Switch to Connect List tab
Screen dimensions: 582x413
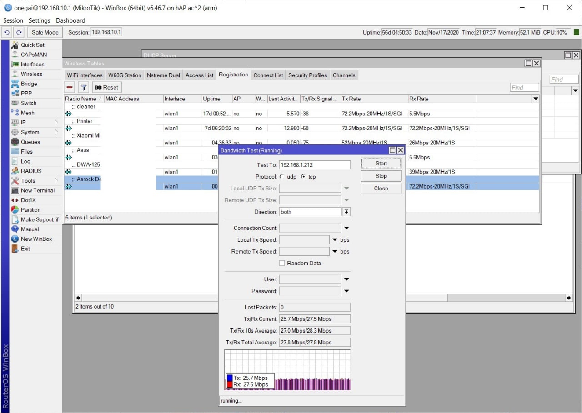(268, 75)
